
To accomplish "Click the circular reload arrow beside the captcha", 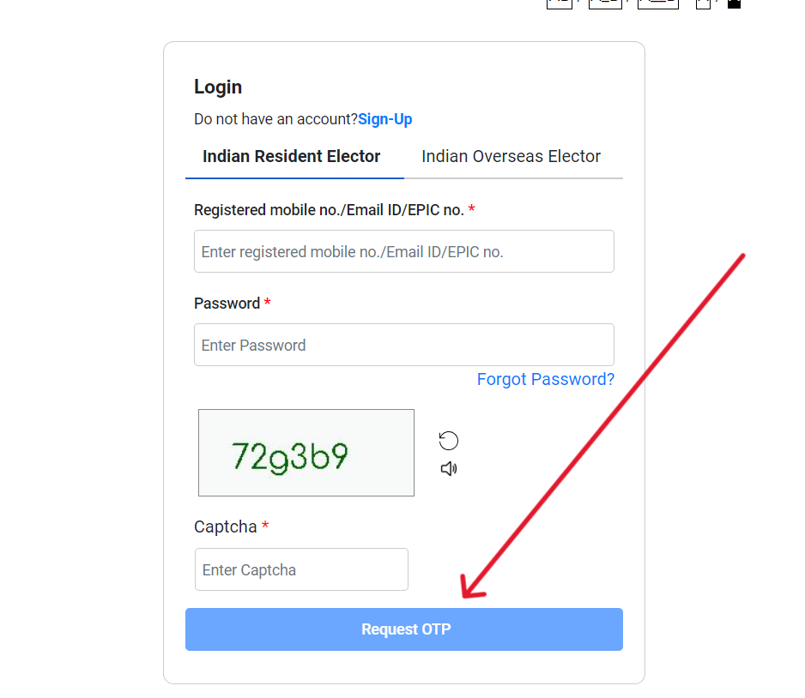I will tap(448, 440).
